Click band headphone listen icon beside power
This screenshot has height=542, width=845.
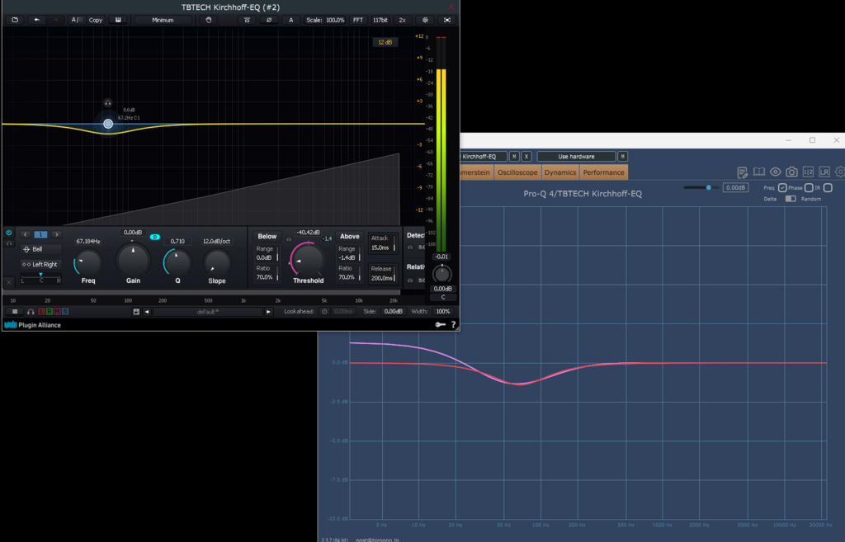click(x=9, y=243)
